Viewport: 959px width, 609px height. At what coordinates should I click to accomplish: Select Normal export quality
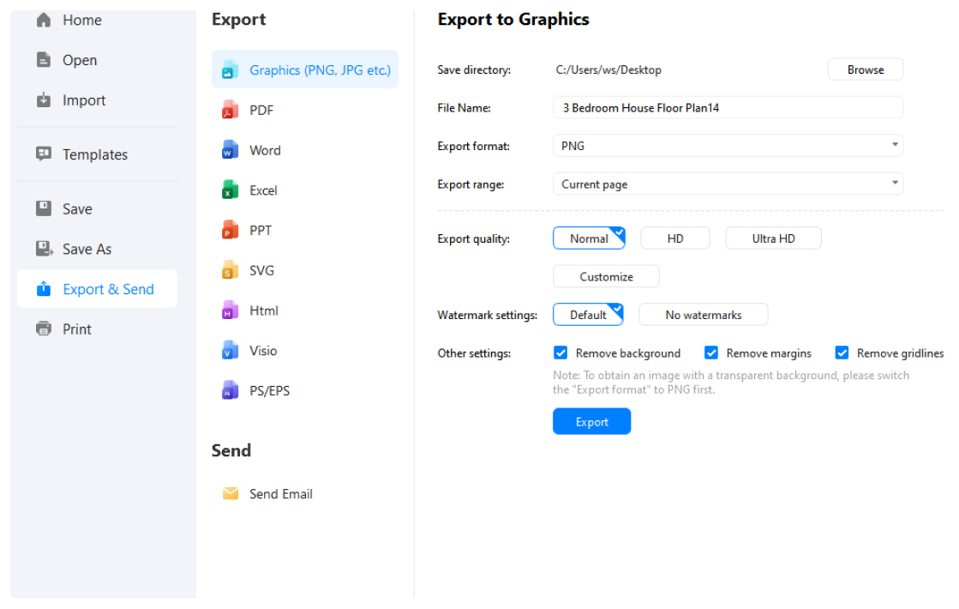pos(589,238)
